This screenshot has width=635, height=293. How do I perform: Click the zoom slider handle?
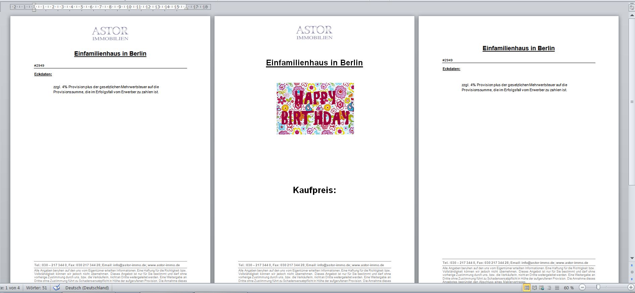598,288
